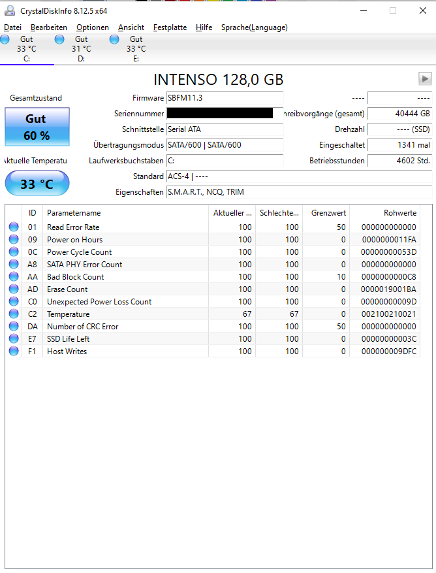This screenshot has width=436, height=573.
Task: Select the Power on Hours parameter name
Action: (74, 240)
